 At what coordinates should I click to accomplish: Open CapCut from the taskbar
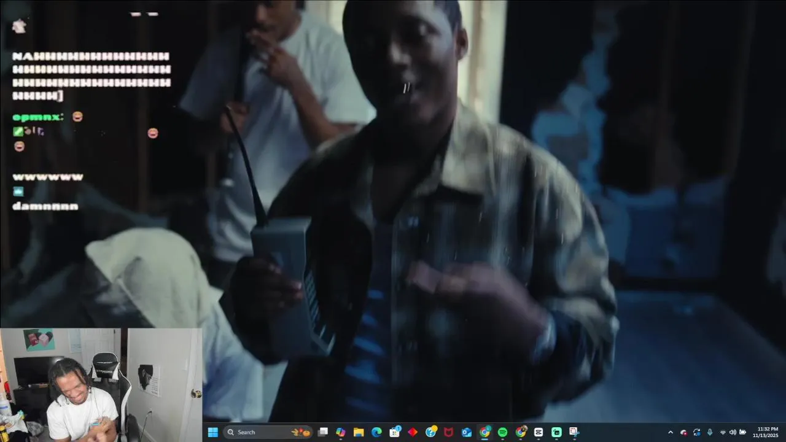pyautogui.click(x=539, y=432)
